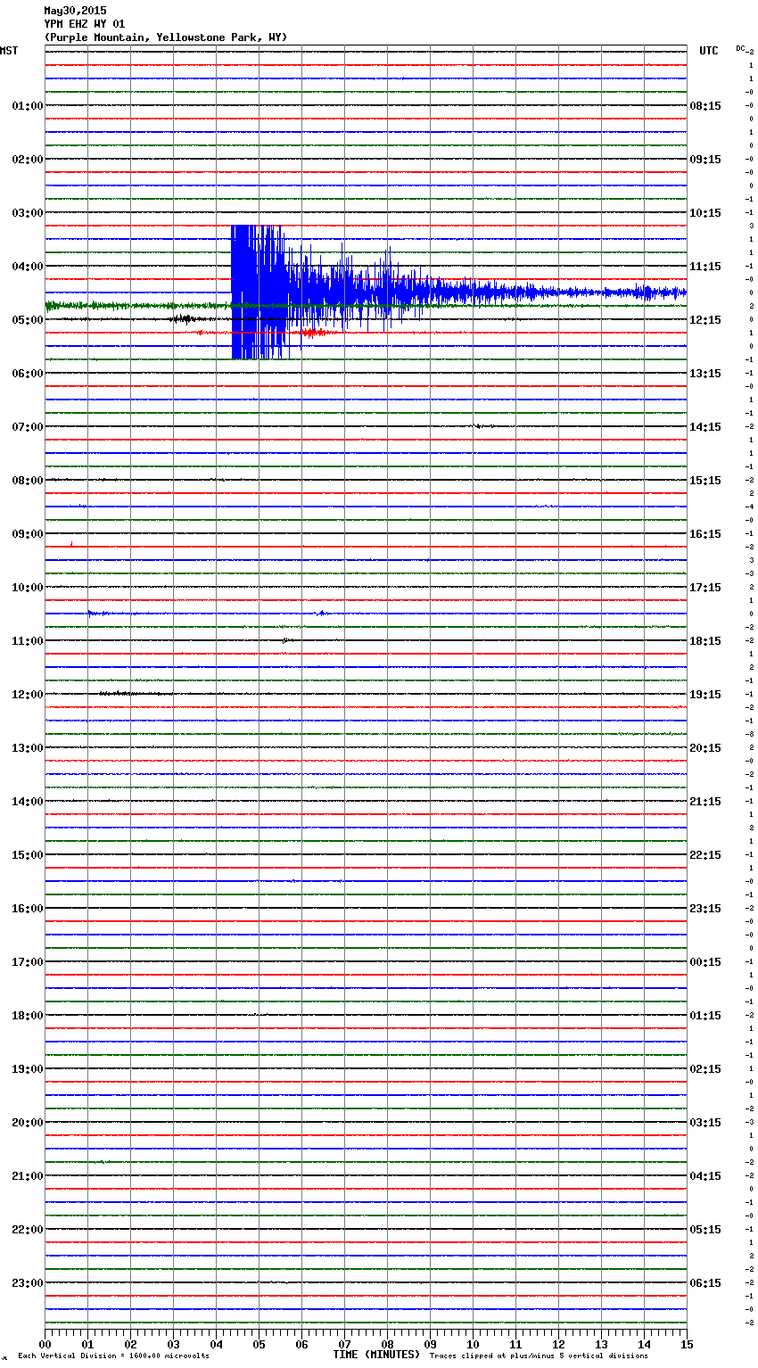Screen dimensions: 758x1368
Task: Select the 15:00 MST hour label
Action: 28,855
